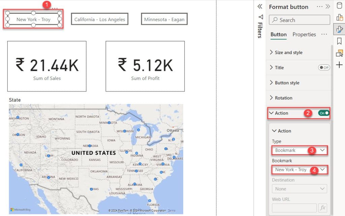345x216 pixels.
Task: Click the Filters funnel icon
Action: [260, 17]
